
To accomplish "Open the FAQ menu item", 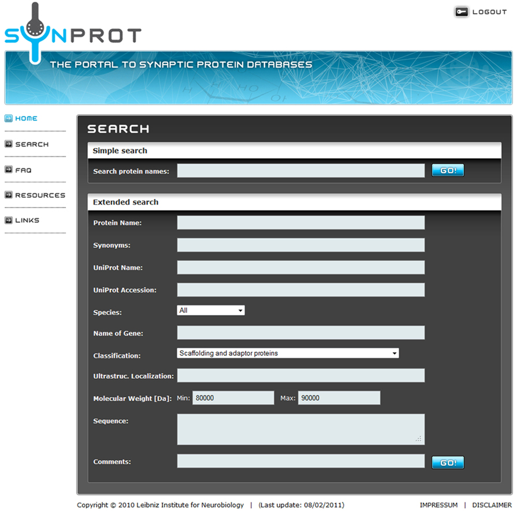I will click(x=23, y=170).
